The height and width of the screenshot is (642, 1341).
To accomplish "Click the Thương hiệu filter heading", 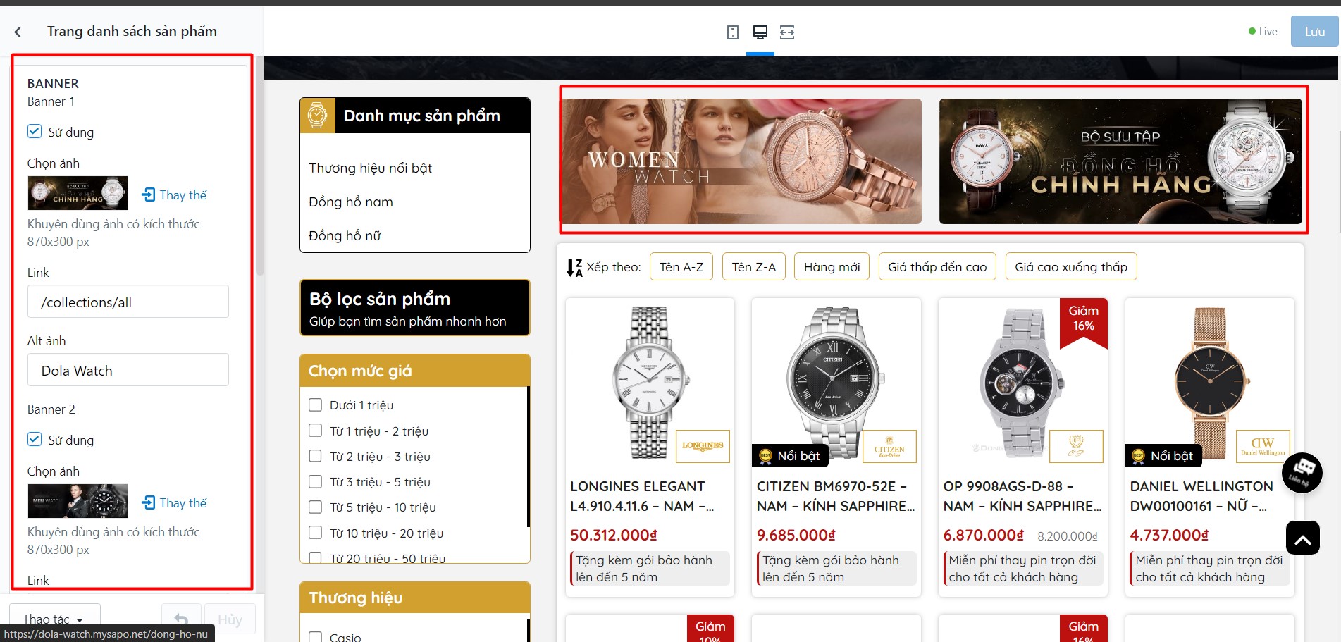I will pos(356,598).
